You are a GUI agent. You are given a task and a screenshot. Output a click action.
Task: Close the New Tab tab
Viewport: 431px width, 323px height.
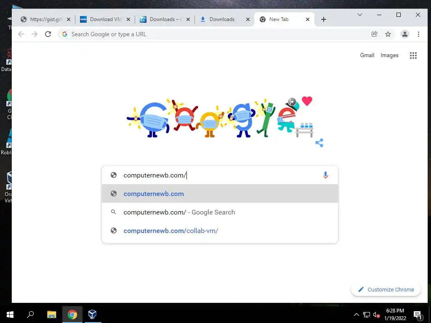click(308, 19)
